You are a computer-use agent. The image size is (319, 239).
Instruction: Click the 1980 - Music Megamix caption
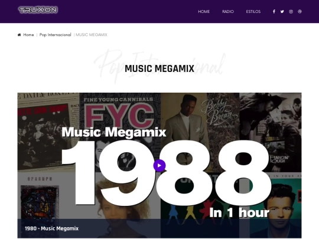[x=51, y=228]
